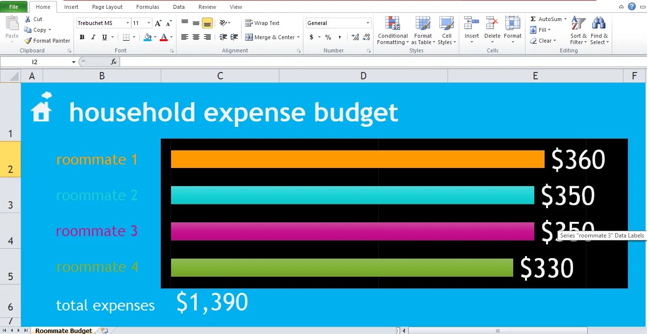The height and width of the screenshot is (334, 649).
Task: Open the File menu
Action: click(x=14, y=6)
